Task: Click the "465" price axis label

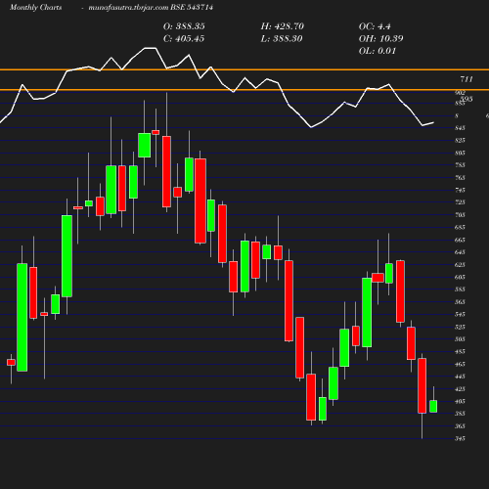Action: click(460, 365)
